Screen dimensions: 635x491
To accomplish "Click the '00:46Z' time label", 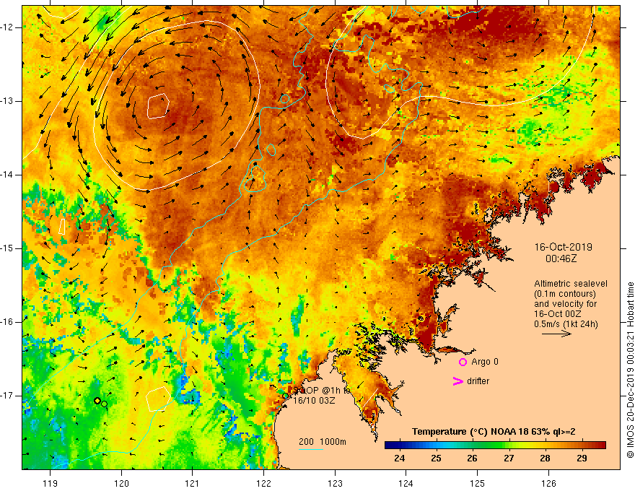I will pyautogui.click(x=561, y=258).
